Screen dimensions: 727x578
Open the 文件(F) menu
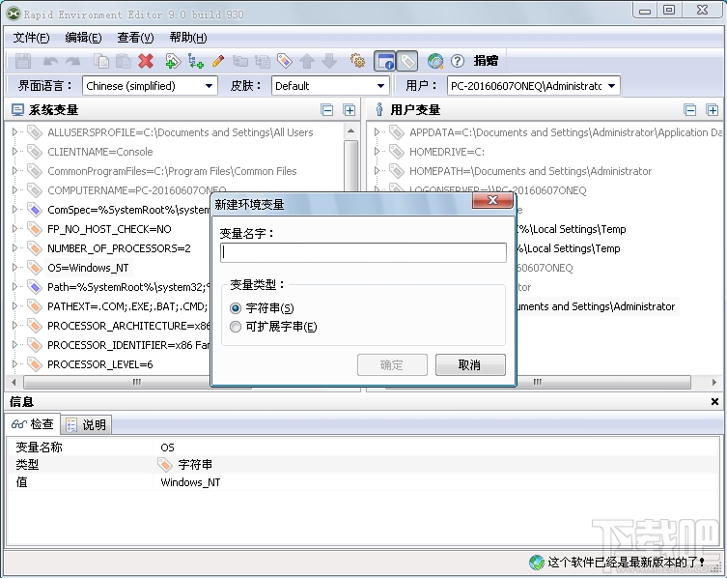(x=31, y=38)
